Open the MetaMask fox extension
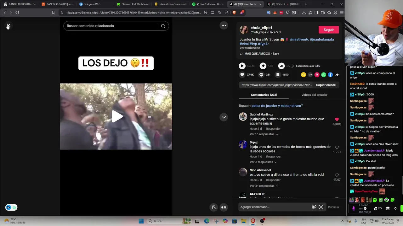The image size is (403, 226). pos(275,13)
